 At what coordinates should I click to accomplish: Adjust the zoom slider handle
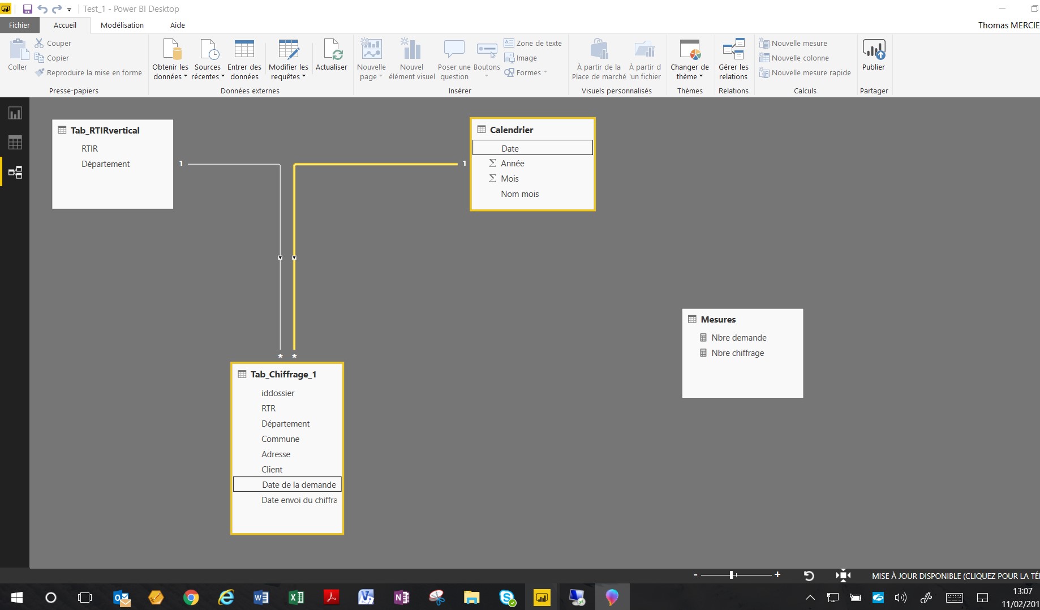732,575
